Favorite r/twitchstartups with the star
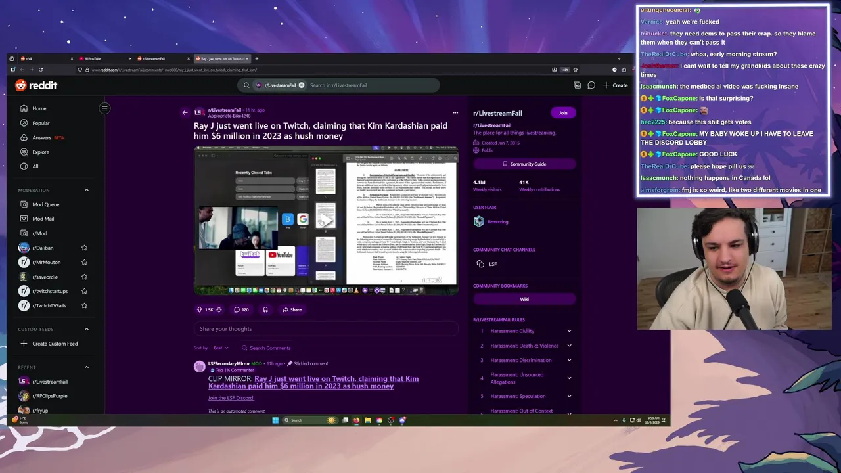 tap(84, 291)
